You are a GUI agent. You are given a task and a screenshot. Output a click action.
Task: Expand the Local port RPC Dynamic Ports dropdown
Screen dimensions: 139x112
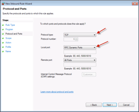coord(80,48)
